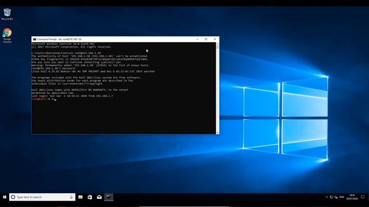Click the 'ABSOLUTELY NO WARRANTY' line
This screenshot has height=207, width=369.
point(80,90)
